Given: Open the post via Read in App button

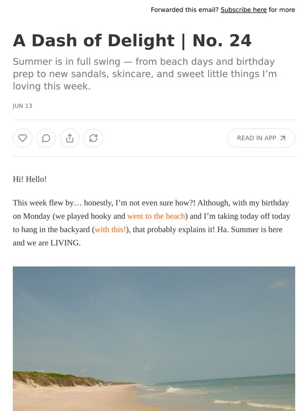Looking at the screenshot, I should tap(261, 138).
